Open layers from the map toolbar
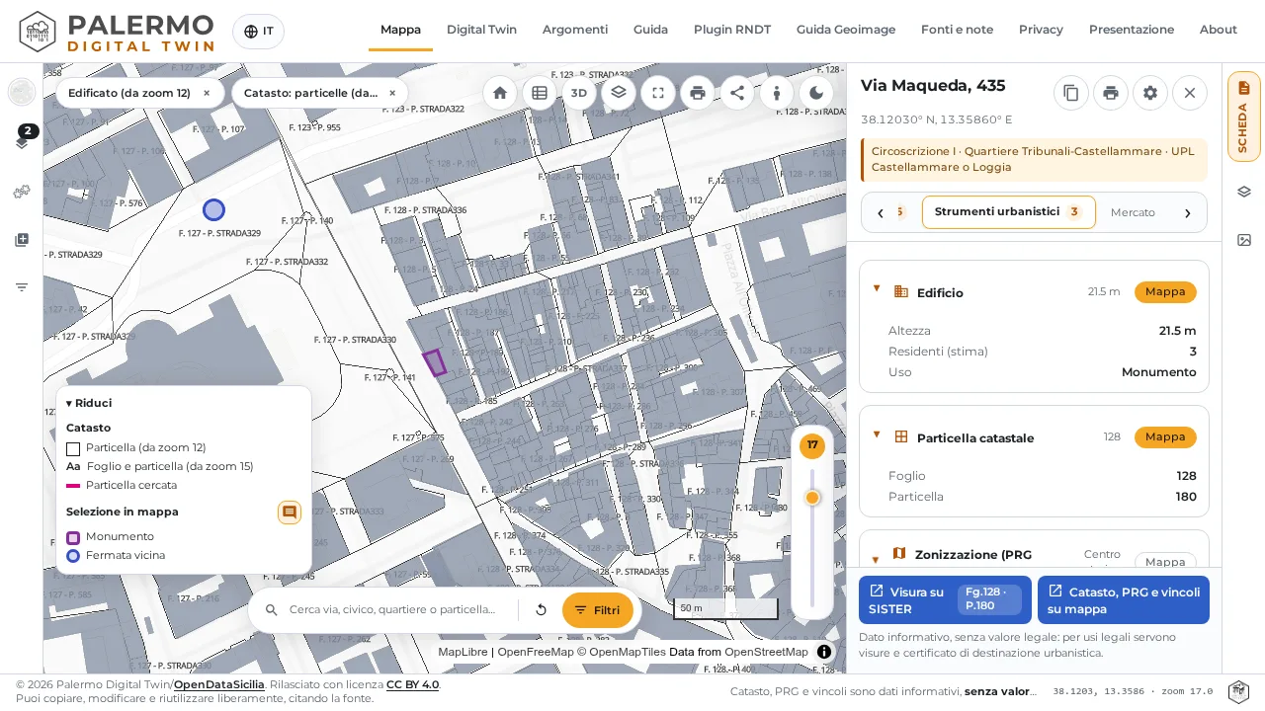The height and width of the screenshot is (711, 1265). (619, 93)
